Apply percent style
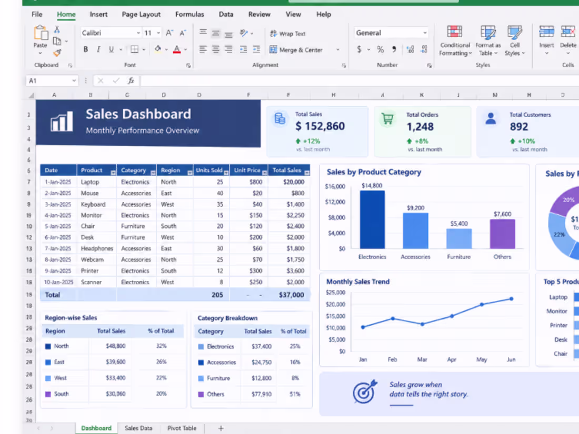The image size is (579, 434). (x=381, y=49)
